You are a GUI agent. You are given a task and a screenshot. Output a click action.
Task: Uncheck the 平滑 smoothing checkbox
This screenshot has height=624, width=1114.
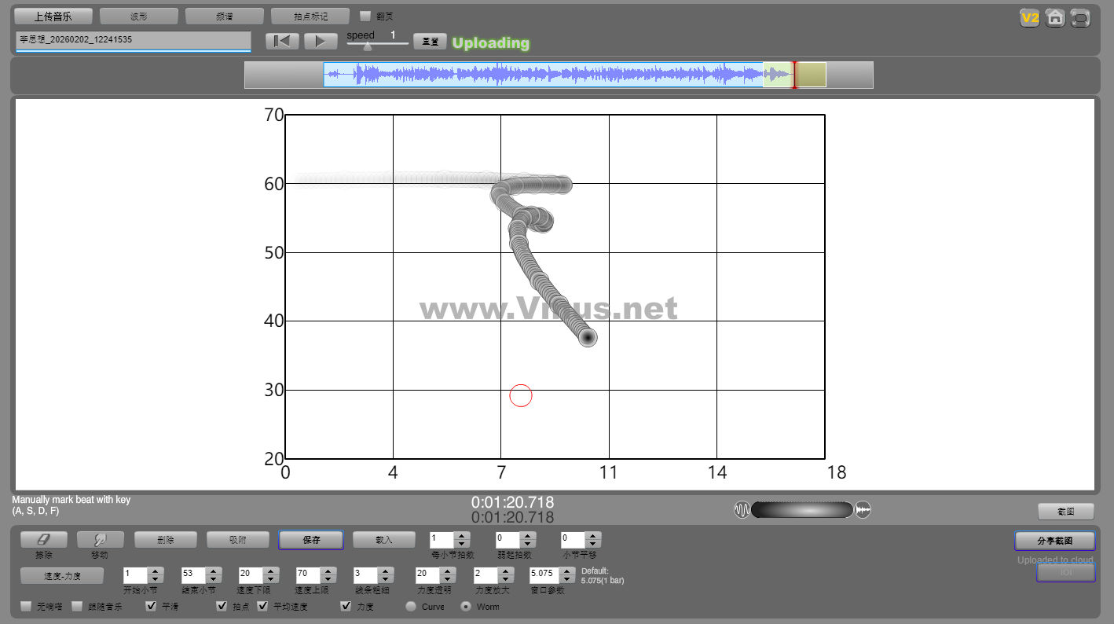tap(152, 607)
